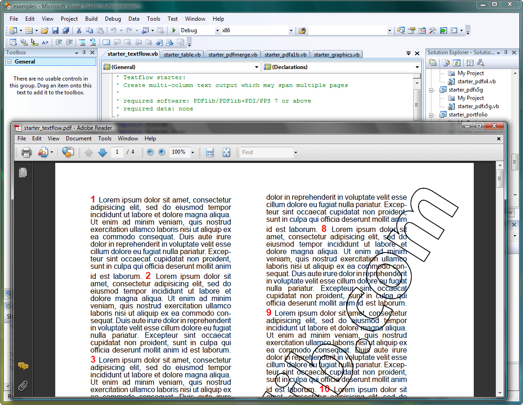Collapse the starter_pdfx5g project node
The height and width of the screenshot is (405, 523).
(431, 90)
